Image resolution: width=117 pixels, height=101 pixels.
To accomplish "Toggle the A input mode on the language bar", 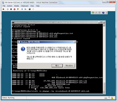I will coord(96,13).
